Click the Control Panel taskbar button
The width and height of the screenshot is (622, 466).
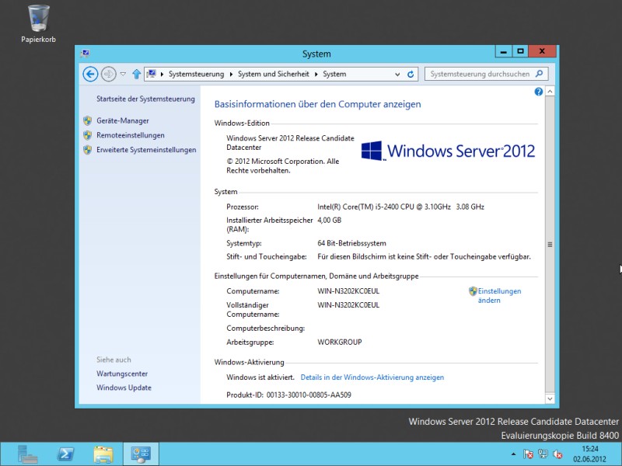point(141,454)
